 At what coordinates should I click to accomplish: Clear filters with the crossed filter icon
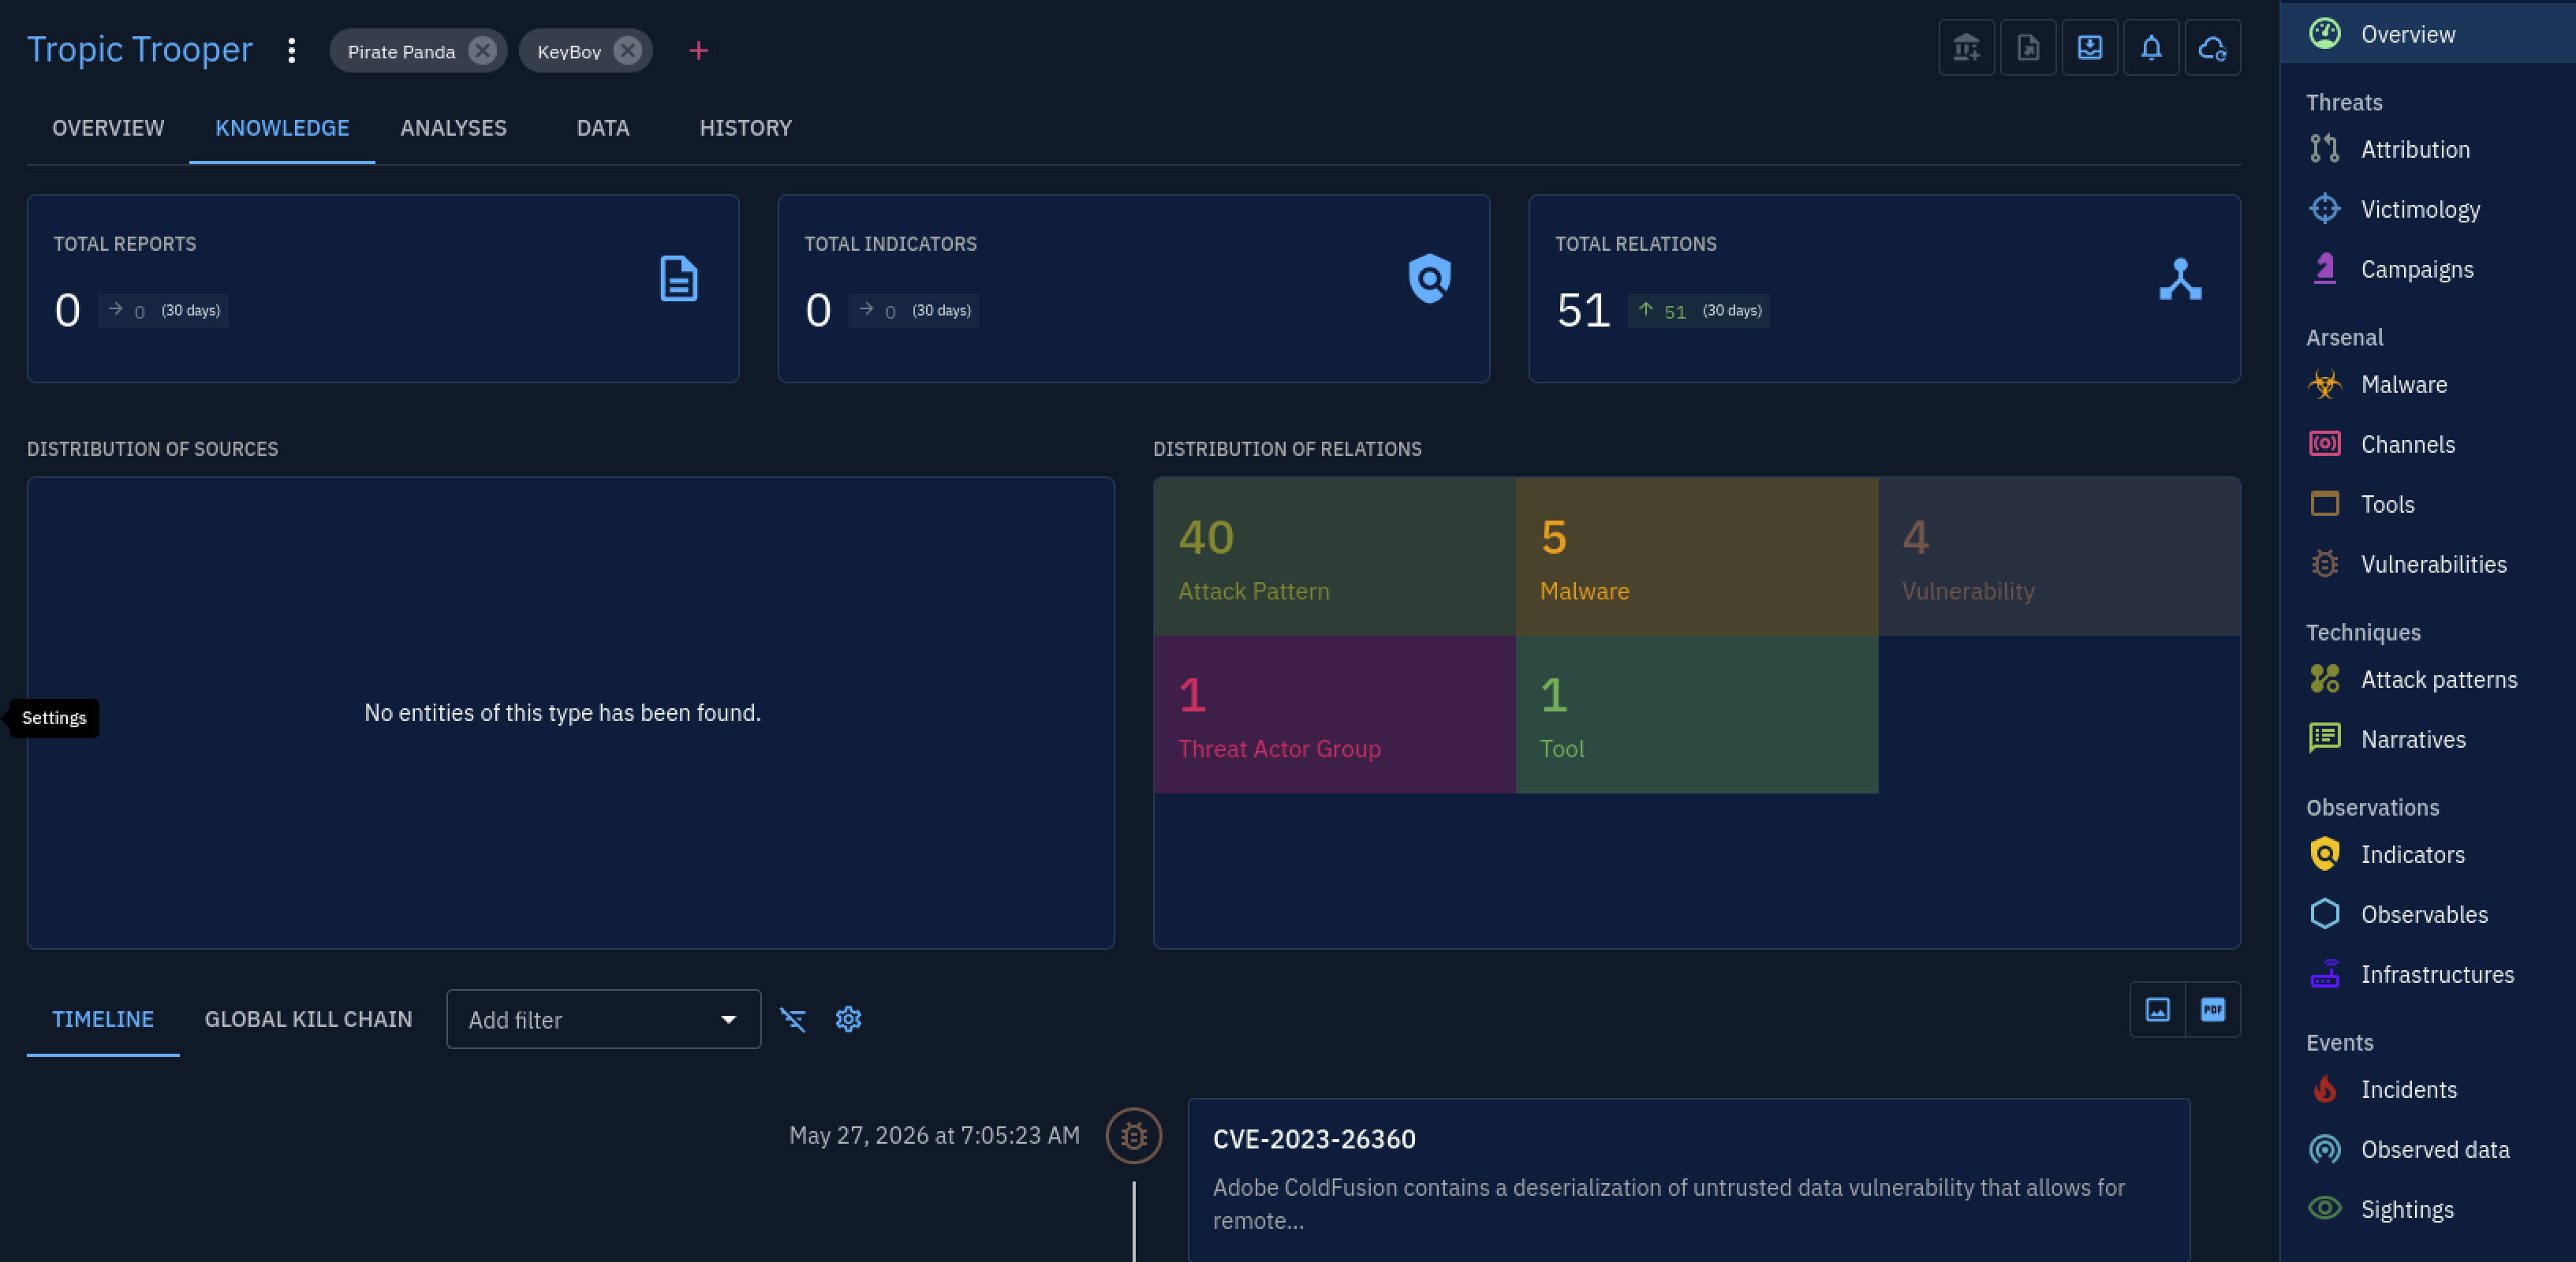point(793,1020)
